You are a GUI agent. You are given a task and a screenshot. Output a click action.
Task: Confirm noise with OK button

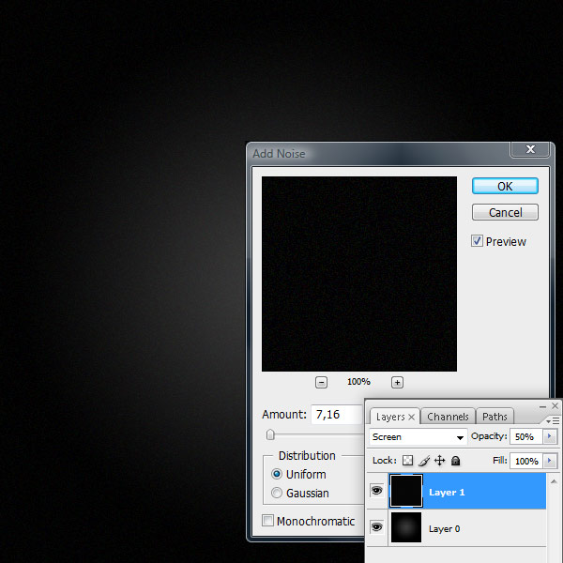point(505,186)
